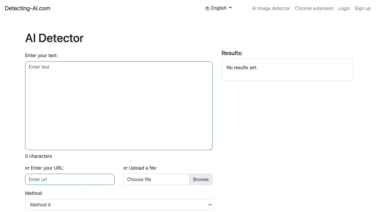This screenshot has height=212, width=378.
Task: Click the American flag icon next to English
Action: [208, 8]
